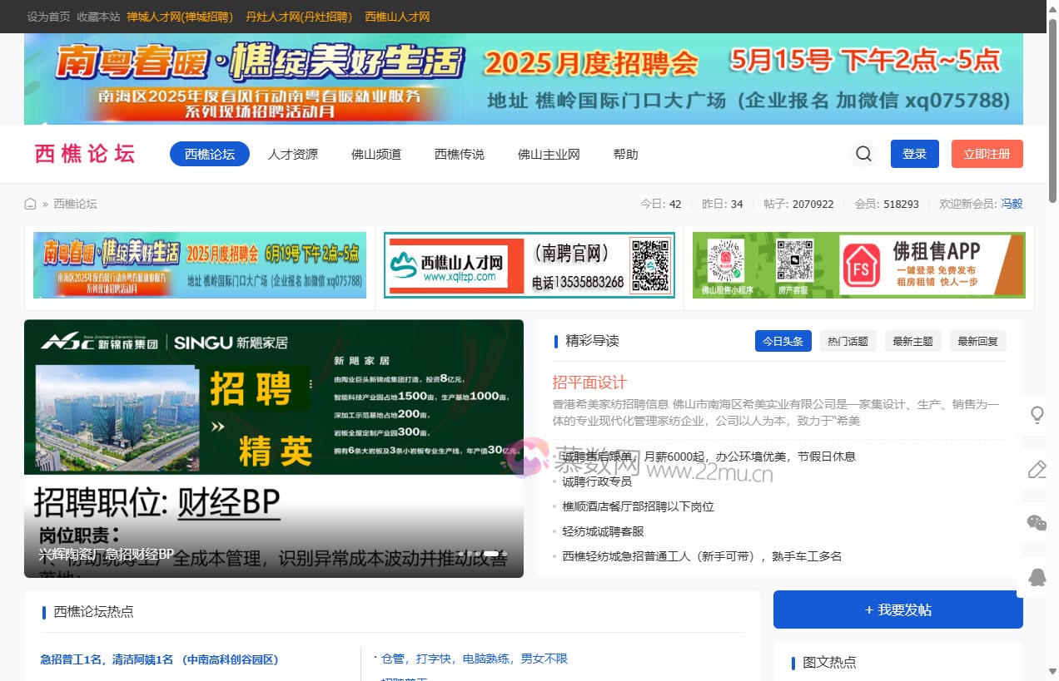The image size is (1059, 681).
Task: Open the 人才资源 menu item
Action: click(x=292, y=154)
